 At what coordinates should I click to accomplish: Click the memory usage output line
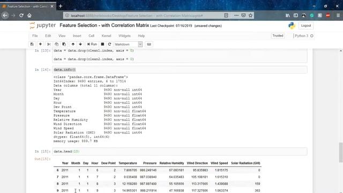click(76, 142)
